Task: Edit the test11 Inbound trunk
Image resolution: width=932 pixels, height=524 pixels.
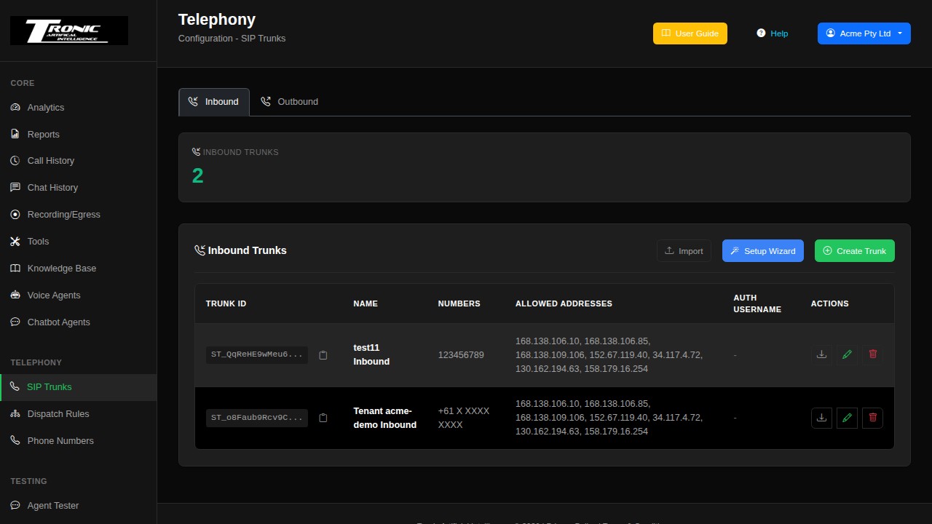Action: [x=847, y=355]
